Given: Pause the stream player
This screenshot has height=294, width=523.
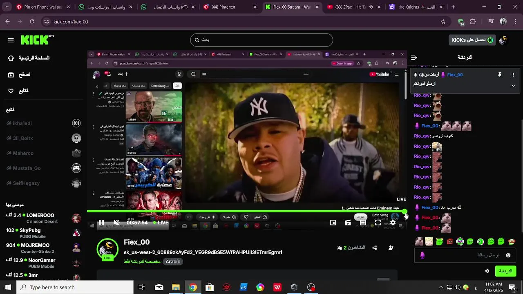Looking at the screenshot, I should pos(101,223).
